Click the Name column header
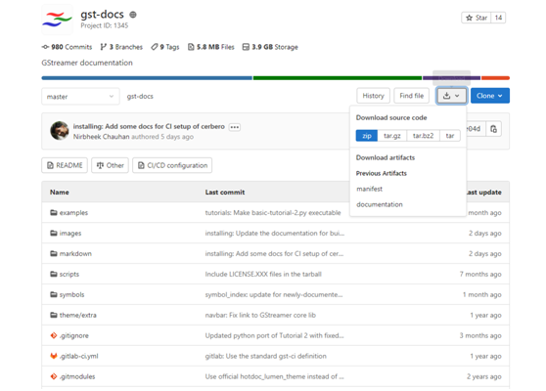This screenshot has width=546, height=391. tap(59, 192)
